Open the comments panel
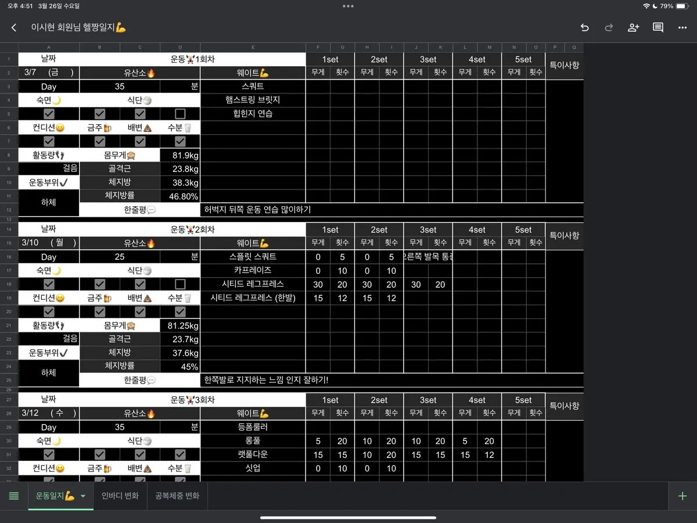 tap(658, 27)
